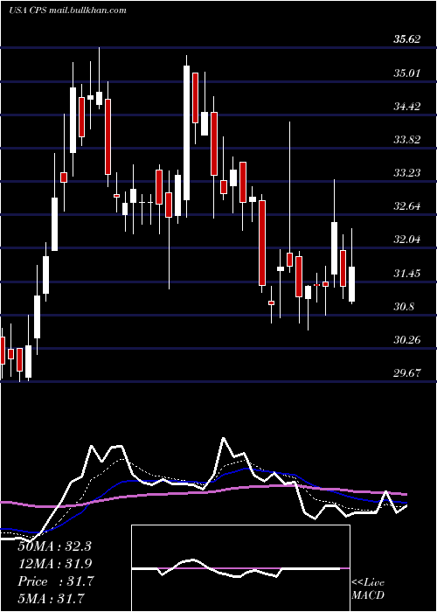437x612 pixels.
Task: Click the <<Live MACD label
Action: pyautogui.click(x=368, y=588)
